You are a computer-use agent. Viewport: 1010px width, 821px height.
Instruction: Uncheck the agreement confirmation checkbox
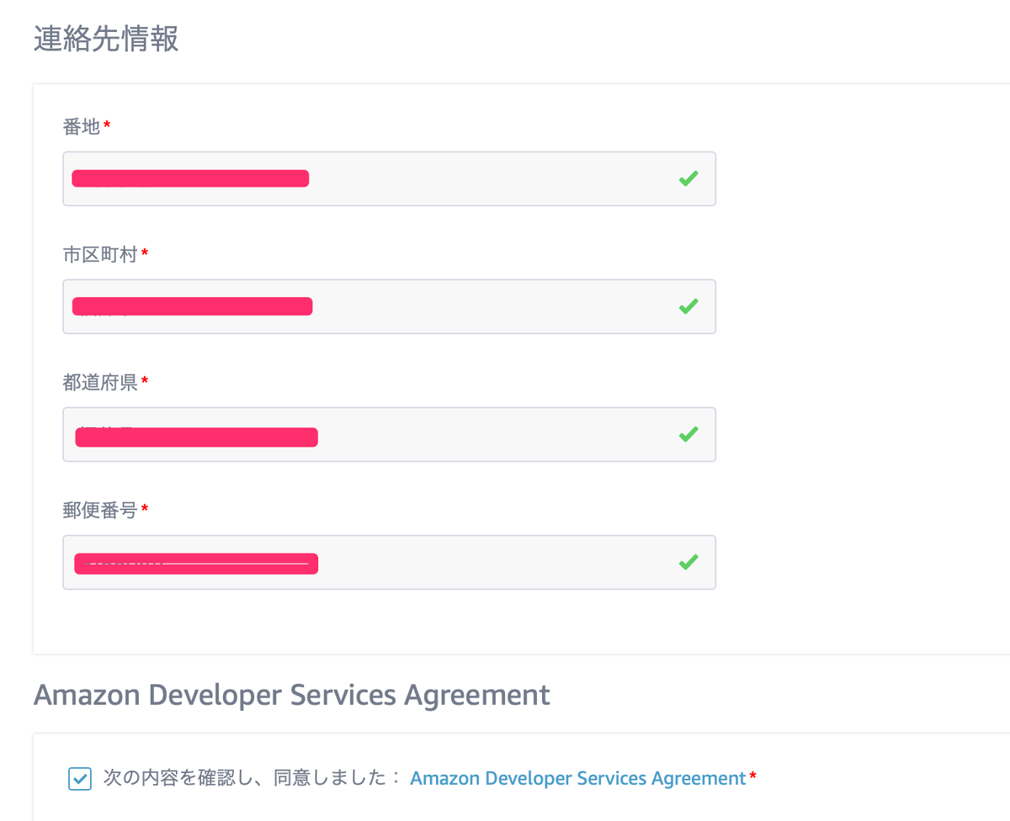pos(79,779)
